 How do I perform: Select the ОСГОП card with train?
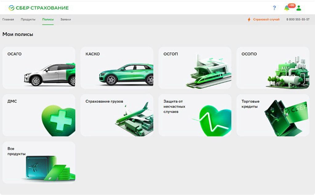tap(195, 68)
